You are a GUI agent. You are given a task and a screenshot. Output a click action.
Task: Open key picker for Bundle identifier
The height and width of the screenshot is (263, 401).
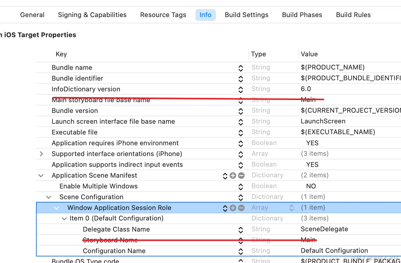[x=240, y=79]
